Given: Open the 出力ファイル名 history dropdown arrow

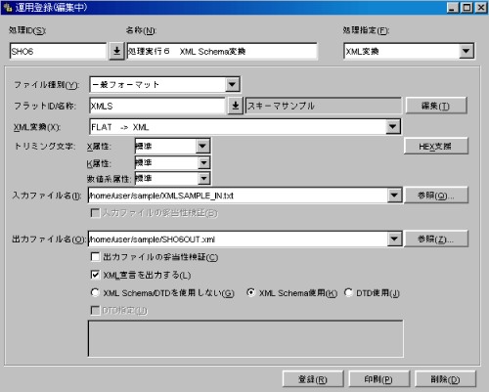Looking at the screenshot, I should coord(394,239).
